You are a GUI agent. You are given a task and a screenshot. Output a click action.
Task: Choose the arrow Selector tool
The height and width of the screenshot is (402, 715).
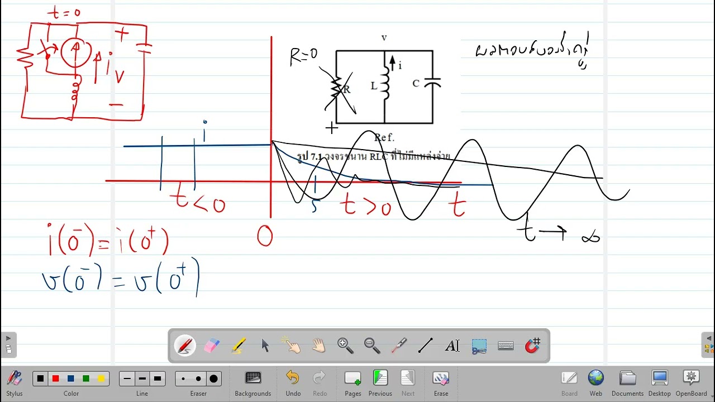pyautogui.click(x=265, y=346)
